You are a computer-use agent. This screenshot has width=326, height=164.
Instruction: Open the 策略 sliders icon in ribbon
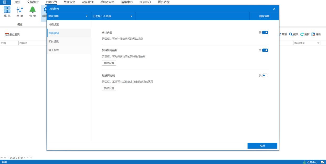pyautogui.click(x=20, y=10)
